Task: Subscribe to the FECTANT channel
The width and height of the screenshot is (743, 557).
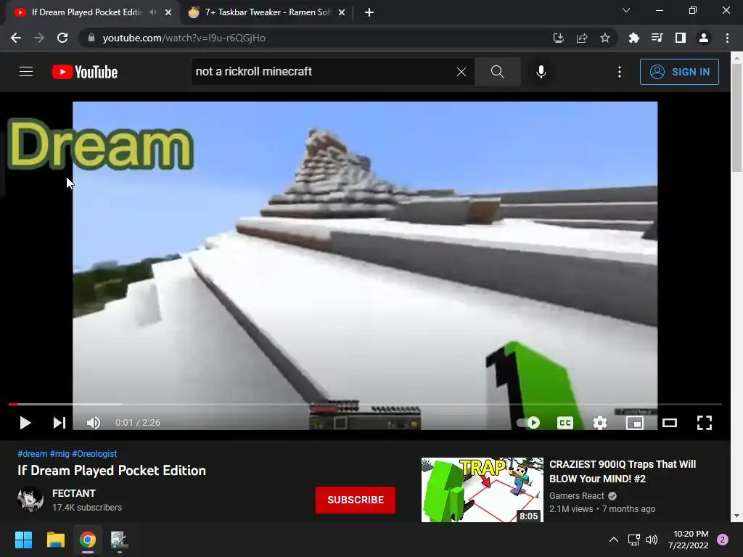Action: pyautogui.click(x=356, y=500)
